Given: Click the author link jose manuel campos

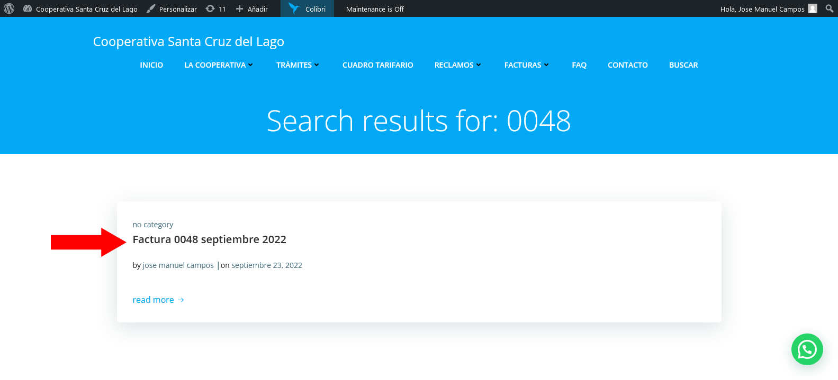Looking at the screenshot, I should point(178,265).
